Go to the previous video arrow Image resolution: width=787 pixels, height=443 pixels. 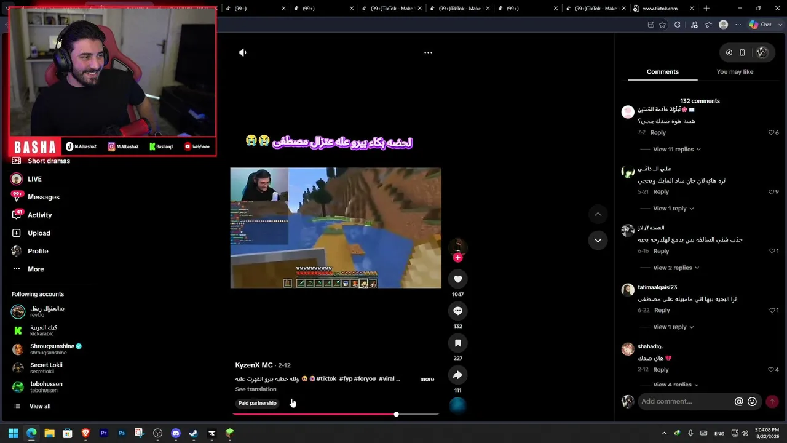(598, 214)
